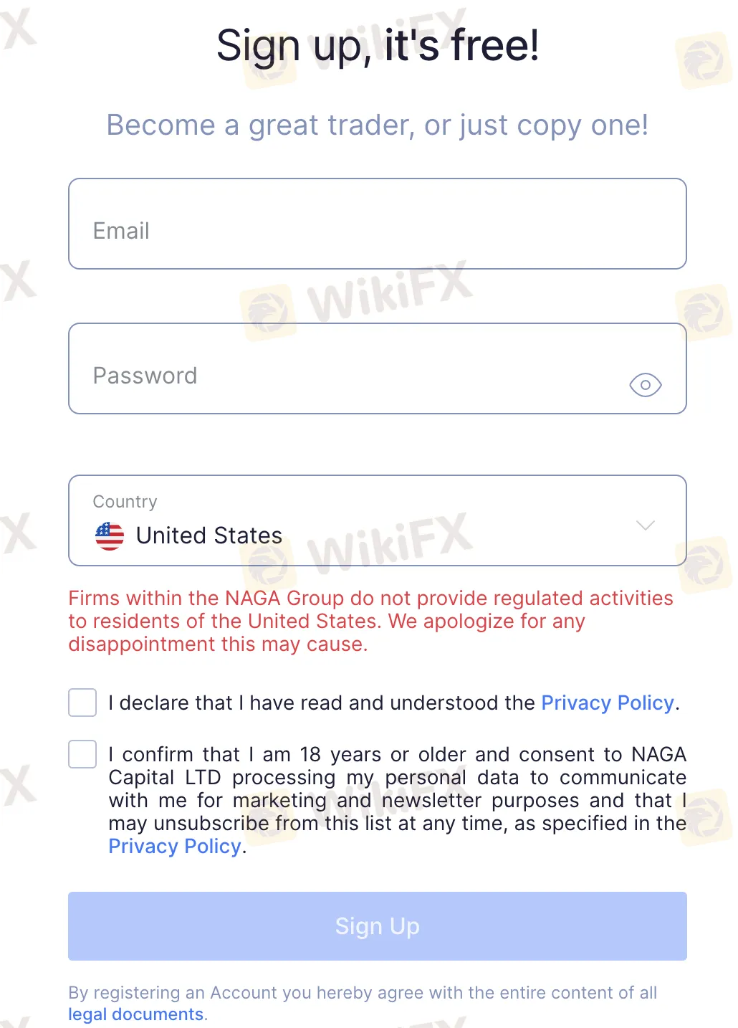Viewport: 738px width, 1028px height.
Task: Click the eye icon to show password
Action: 645,385
